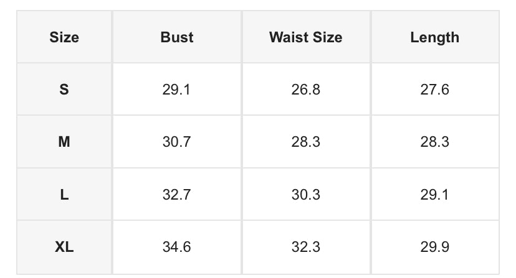
Task: Click waist value 32.3 for size XL
Action: pyautogui.click(x=305, y=247)
